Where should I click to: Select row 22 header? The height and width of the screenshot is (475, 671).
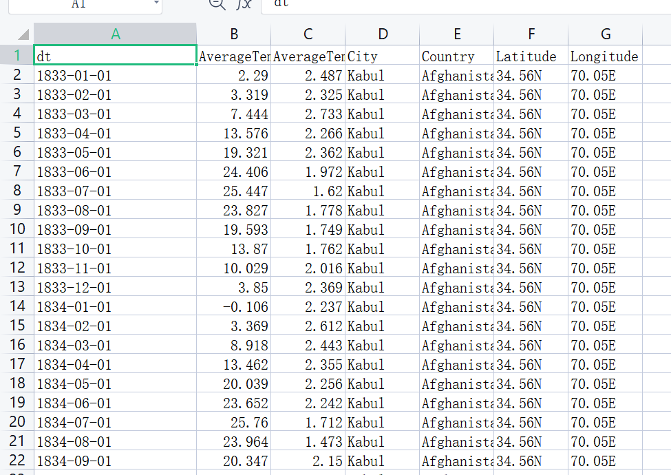tap(17, 460)
